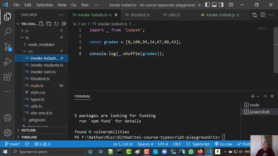Select the powershell terminal instance
The image size is (278, 156).
[259, 112]
